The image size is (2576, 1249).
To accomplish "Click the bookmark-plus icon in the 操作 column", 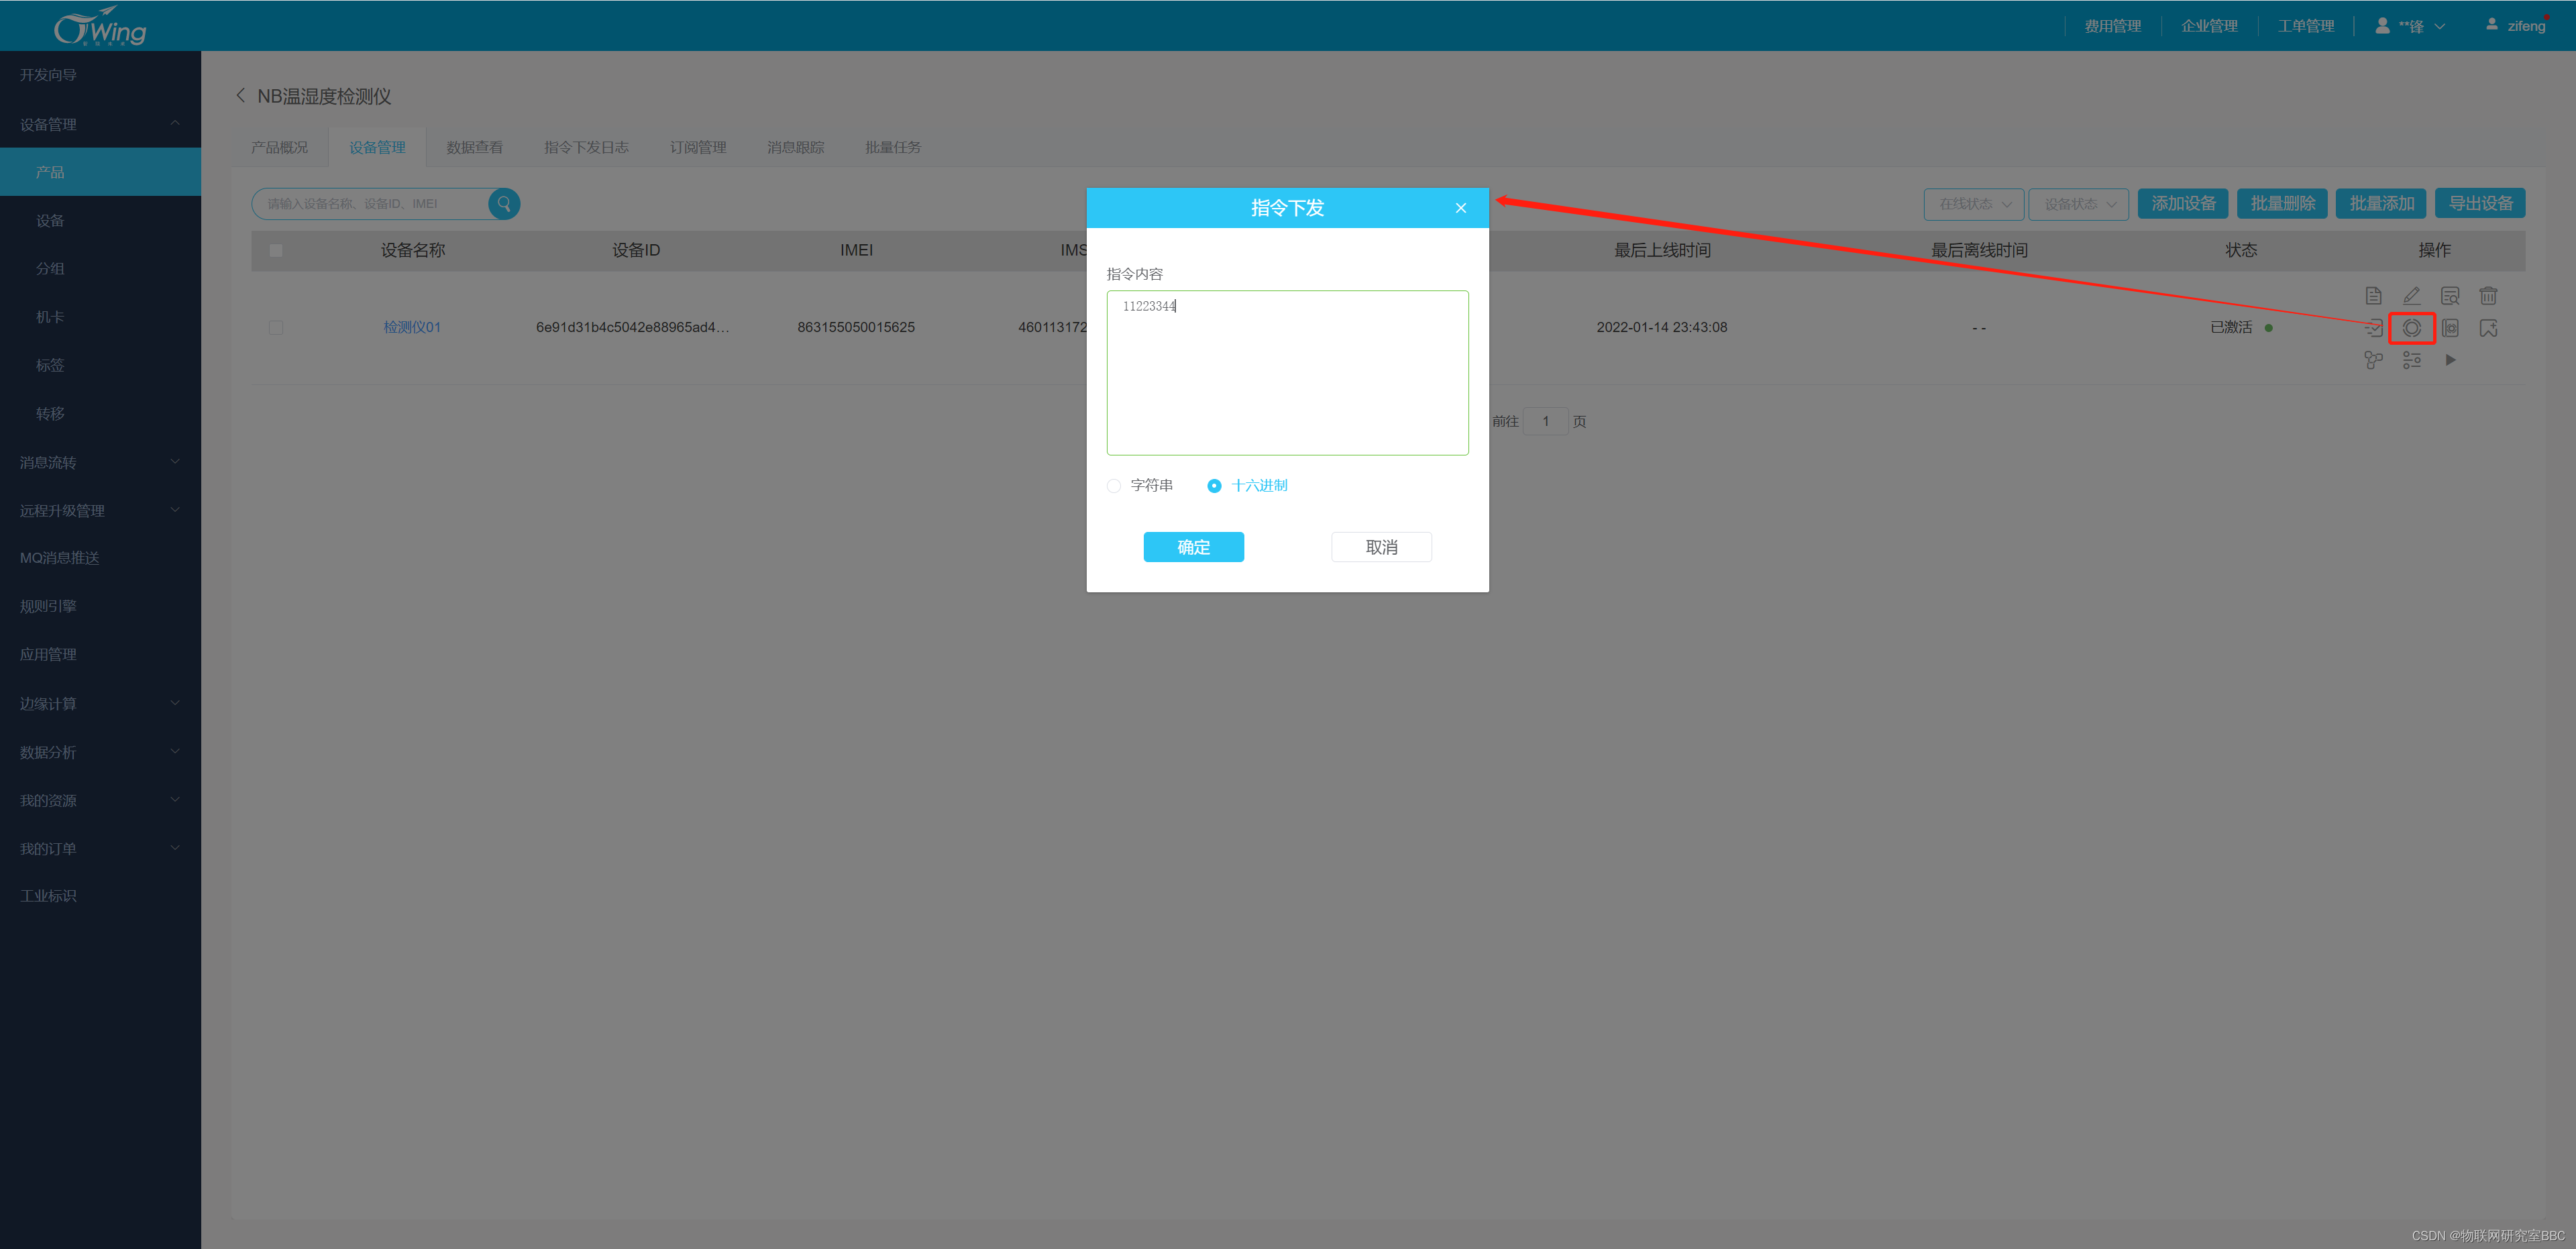I will (2488, 328).
